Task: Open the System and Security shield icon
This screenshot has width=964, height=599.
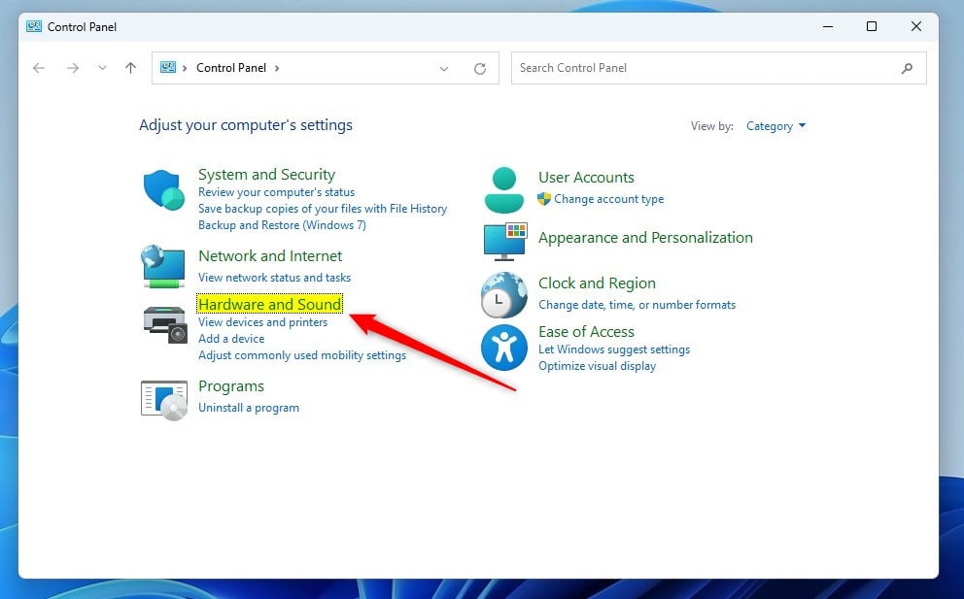Action: coord(163,190)
